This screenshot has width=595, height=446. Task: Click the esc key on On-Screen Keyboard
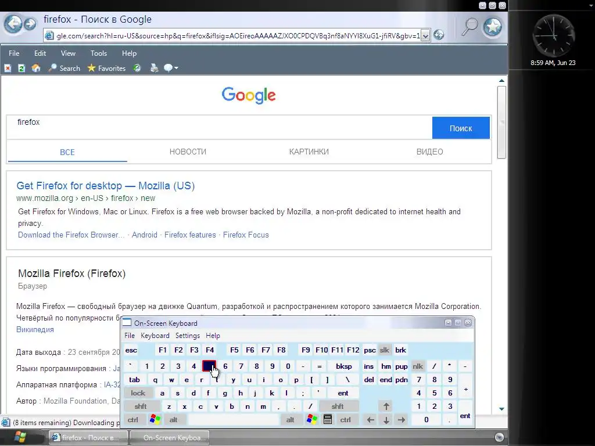click(131, 350)
